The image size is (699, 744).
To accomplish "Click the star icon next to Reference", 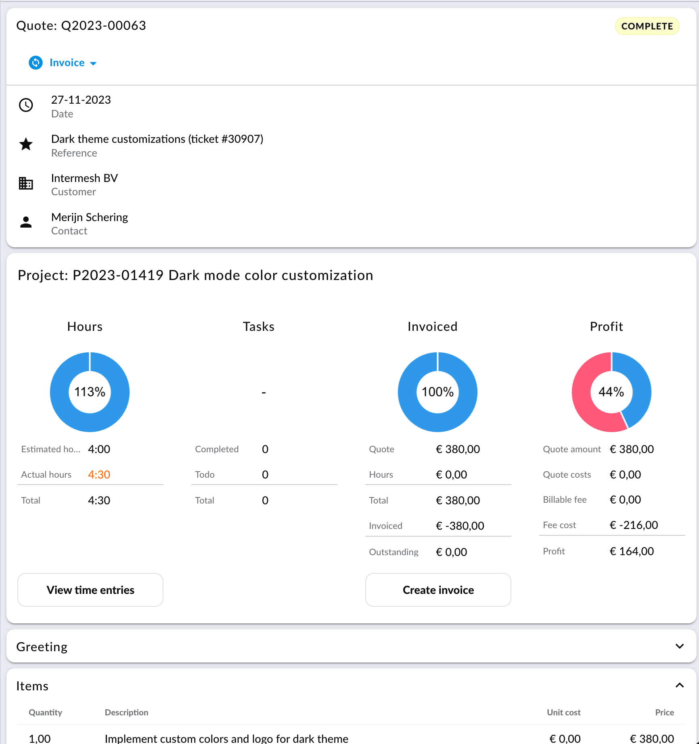I will pyautogui.click(x=26, y=144).
